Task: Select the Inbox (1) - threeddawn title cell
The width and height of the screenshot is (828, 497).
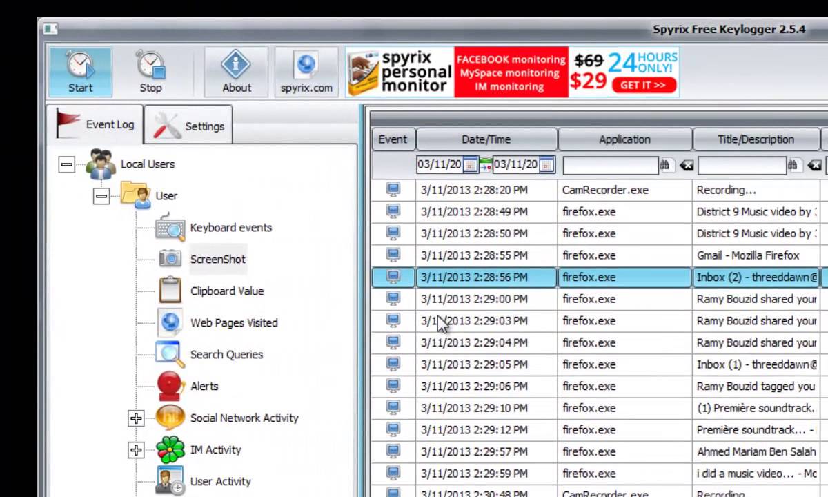Action: tap(756, 364)
